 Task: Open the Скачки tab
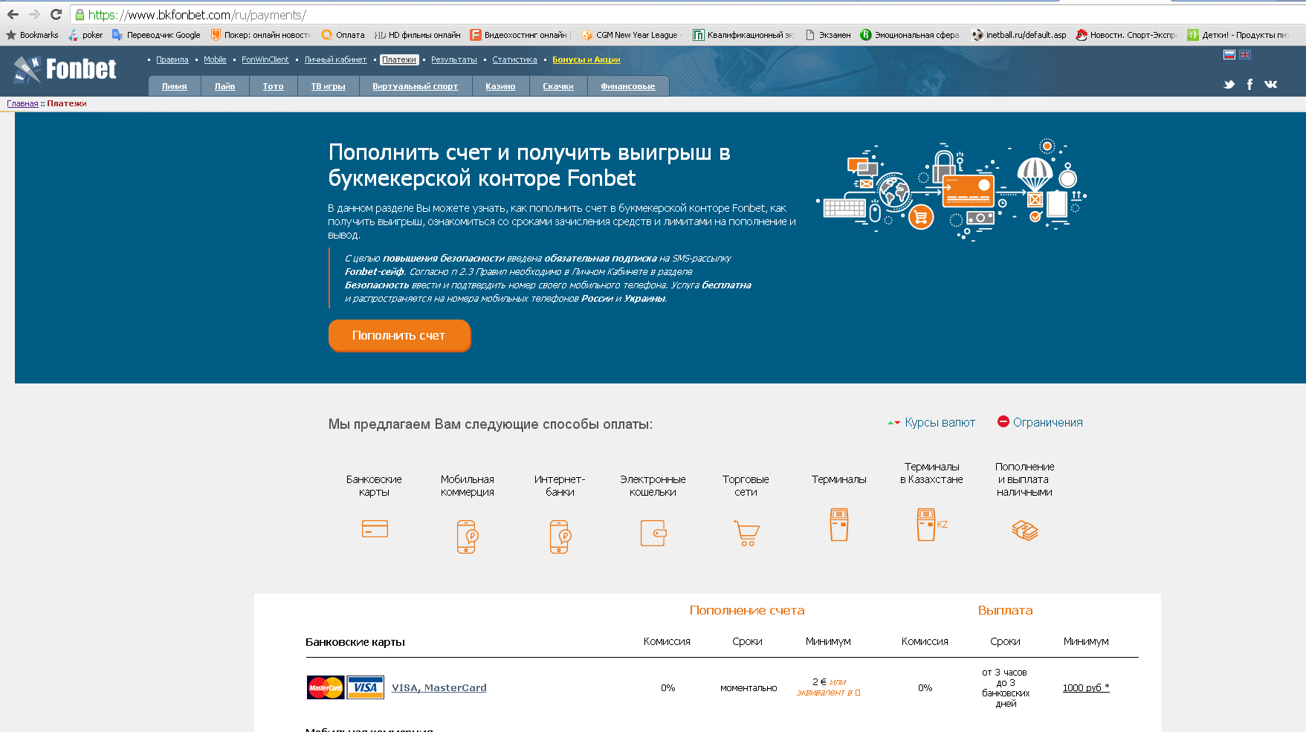pos(557,86)
